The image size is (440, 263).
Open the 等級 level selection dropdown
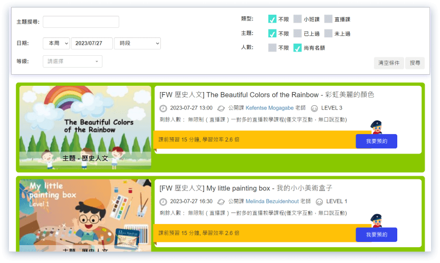coord(73,62)
